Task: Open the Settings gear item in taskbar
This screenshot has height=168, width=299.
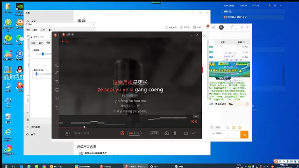Action: coord(154,166)
